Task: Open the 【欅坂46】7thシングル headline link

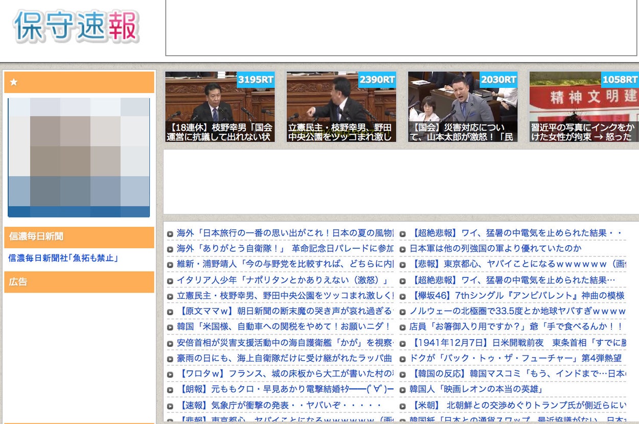Action: [517, 295]
